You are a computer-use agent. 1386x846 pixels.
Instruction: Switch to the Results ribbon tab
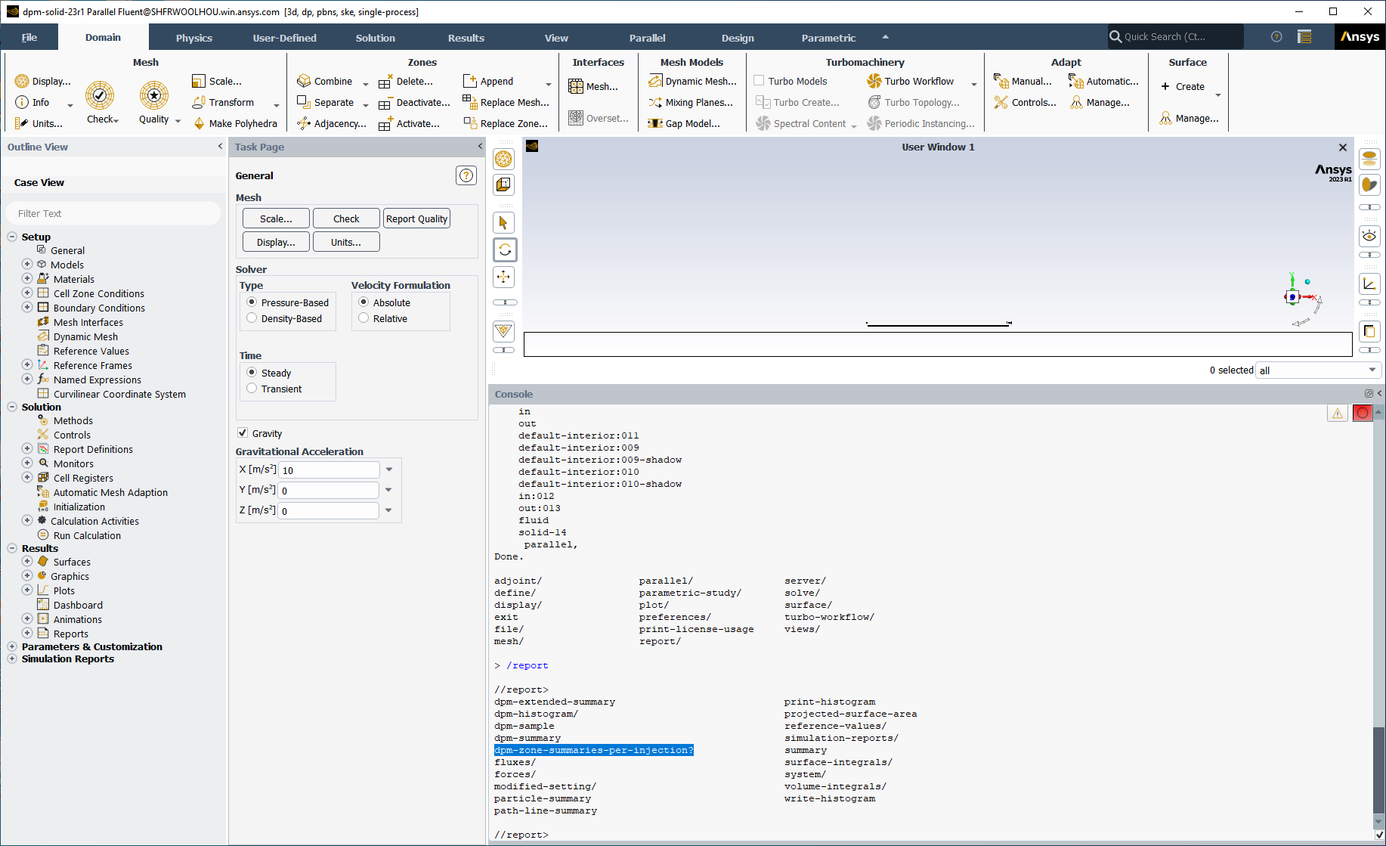[x=466, y=38]
